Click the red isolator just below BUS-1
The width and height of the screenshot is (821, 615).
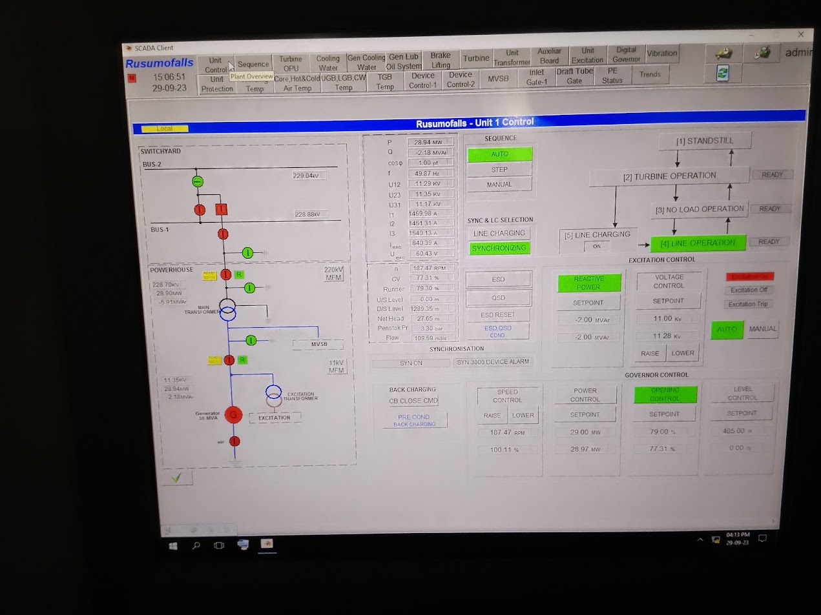coord(223,234)
